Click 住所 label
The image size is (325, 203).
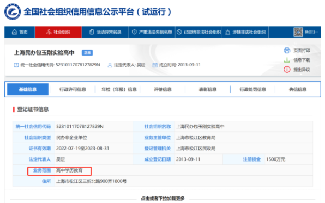46,181
